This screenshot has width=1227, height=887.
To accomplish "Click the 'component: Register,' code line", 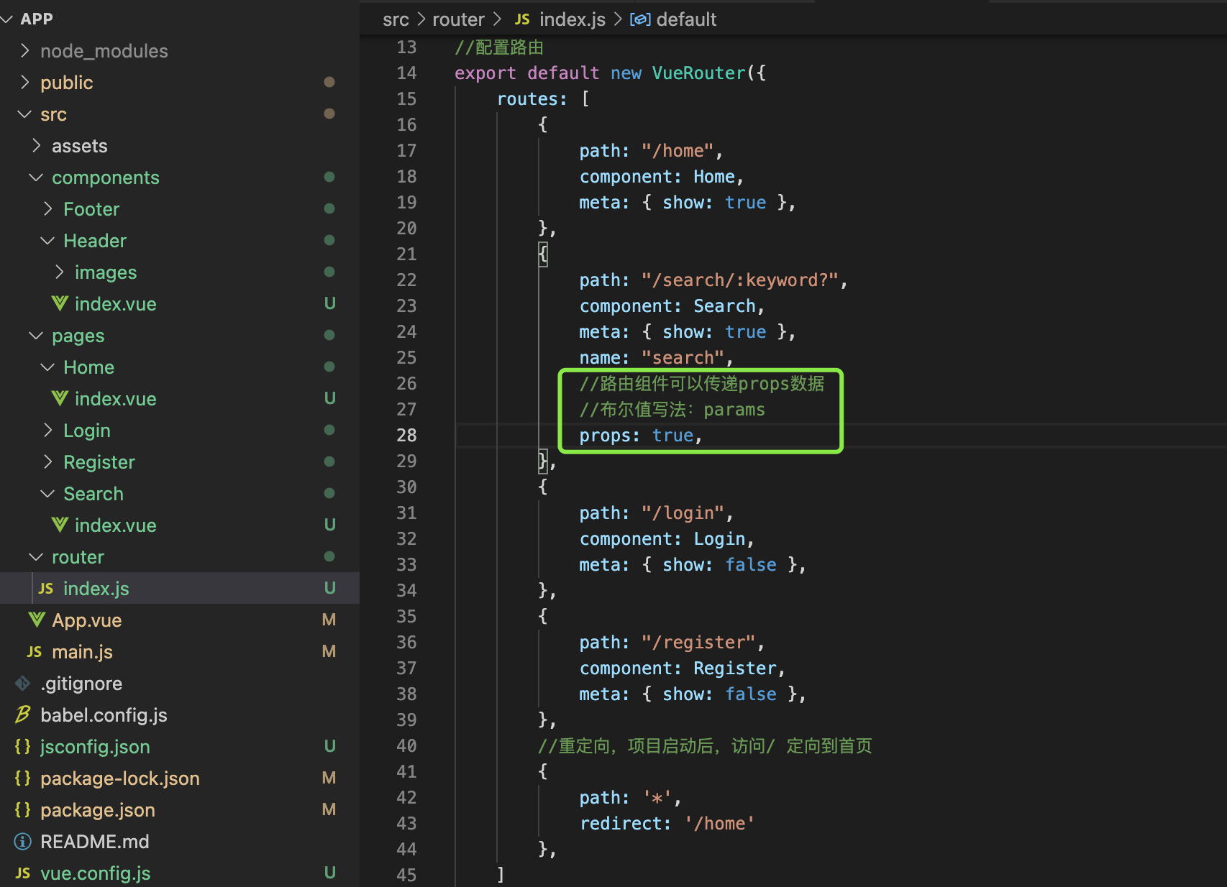I will coord(683,668).
